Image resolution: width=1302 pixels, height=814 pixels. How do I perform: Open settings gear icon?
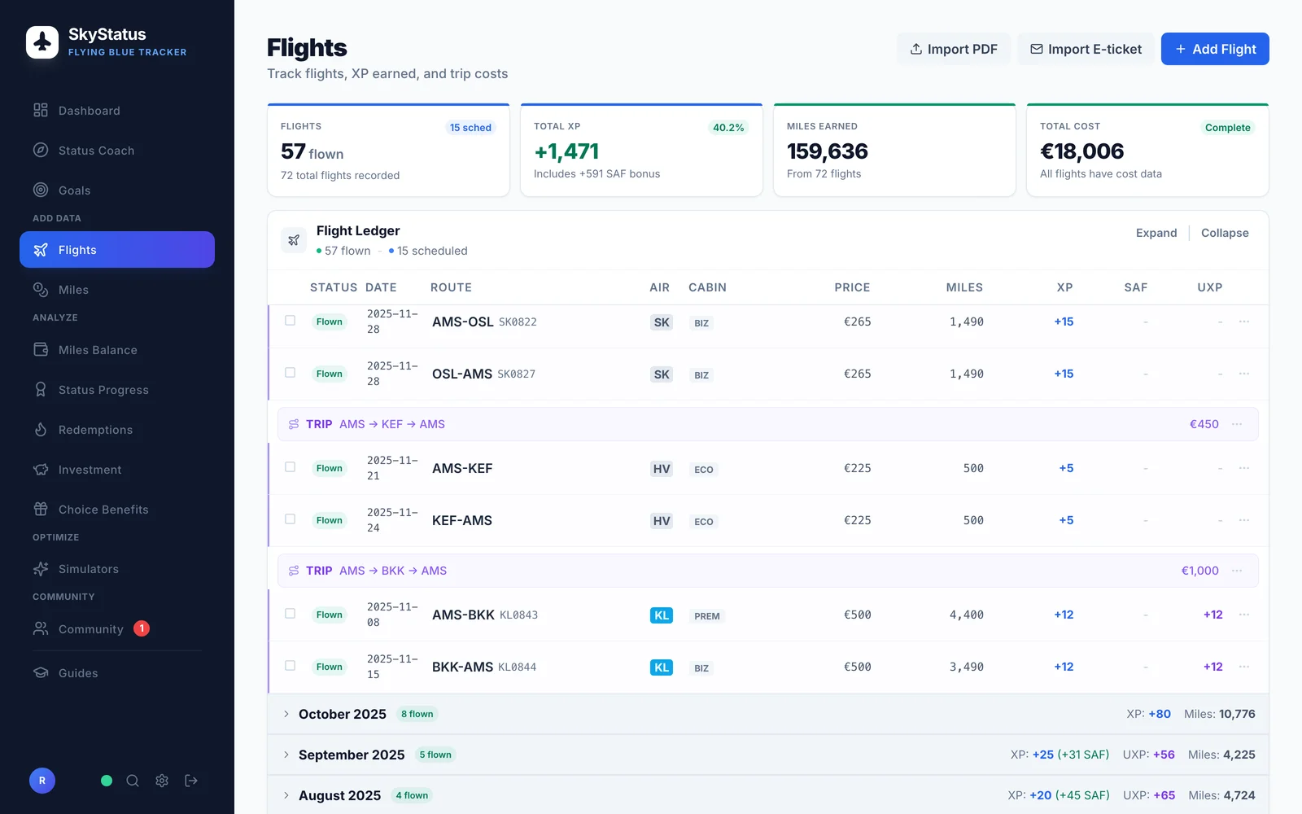pyautogui.click(x=162, y=781)
